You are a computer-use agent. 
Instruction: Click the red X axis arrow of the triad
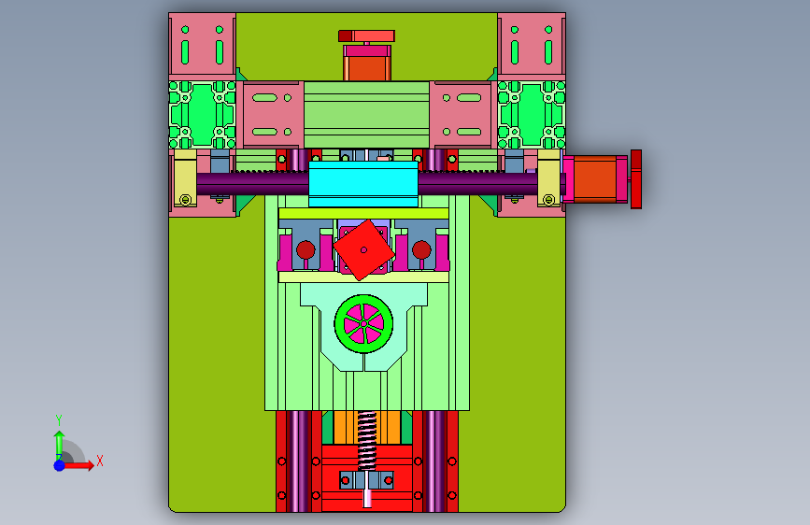(x=78, y=465)
